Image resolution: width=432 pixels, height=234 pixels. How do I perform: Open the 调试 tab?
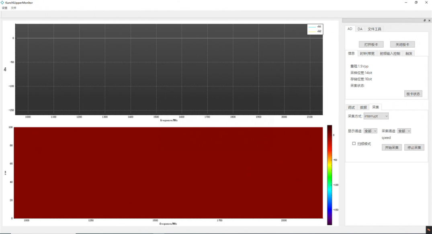(x=351, y=107)
